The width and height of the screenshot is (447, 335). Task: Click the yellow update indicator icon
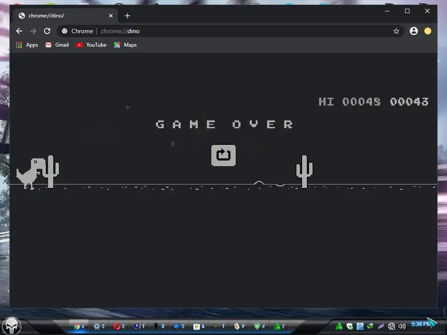pyautogui.click(x=428, y=31)
